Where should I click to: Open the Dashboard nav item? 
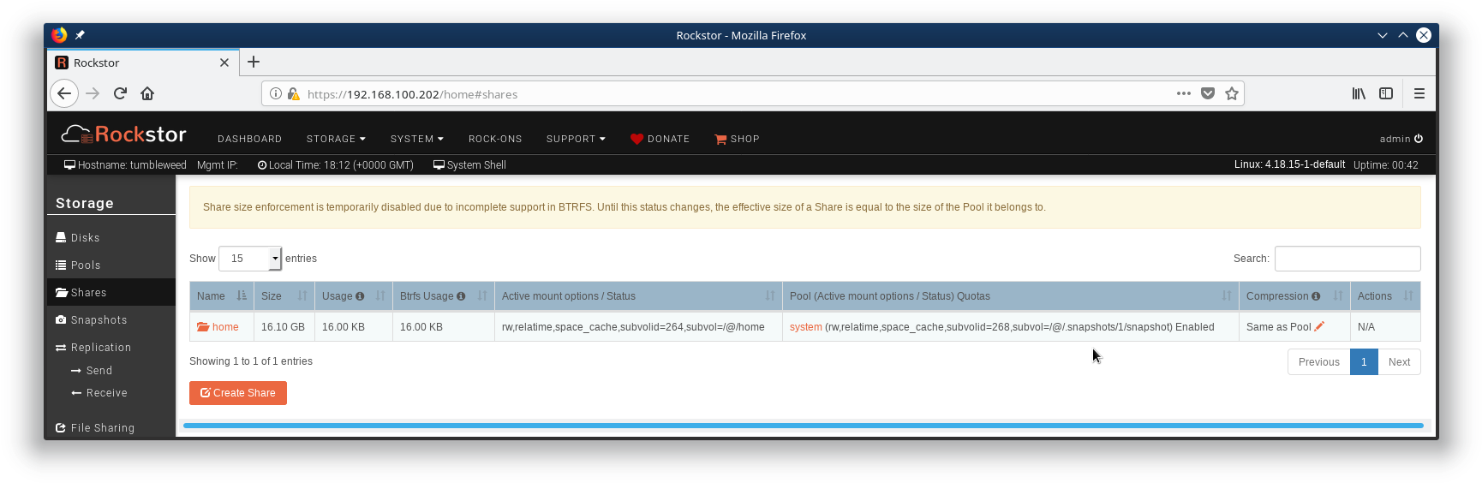coord(249,139)
